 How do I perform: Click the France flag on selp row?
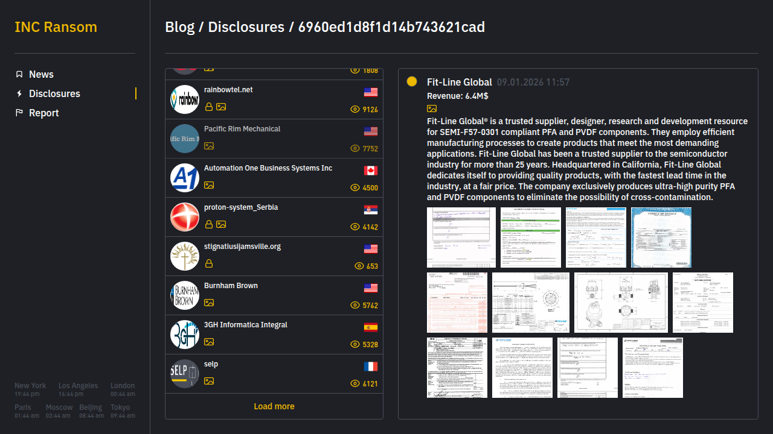pos(371,366)
